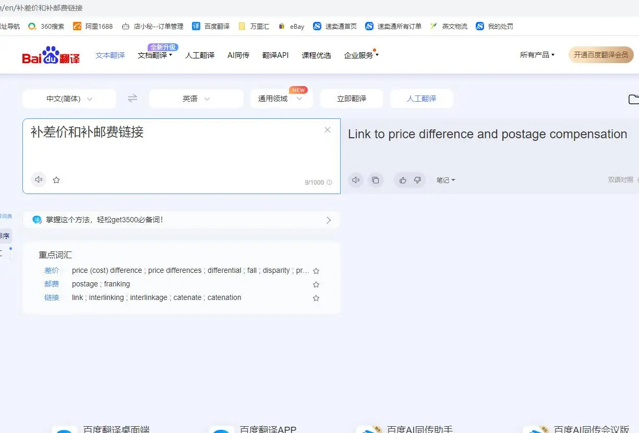Open AI同传 navigation item
Image resolution: width=639 pixels, height=433 pixels.
point(238,55)
